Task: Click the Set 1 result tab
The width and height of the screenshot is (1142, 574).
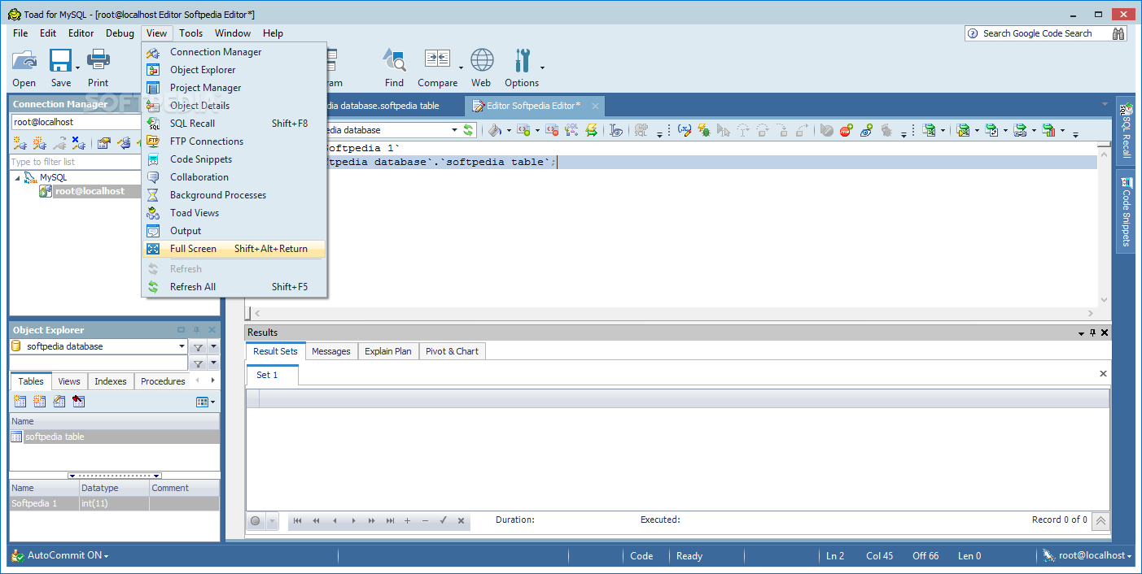Action: tap(272, 375)
